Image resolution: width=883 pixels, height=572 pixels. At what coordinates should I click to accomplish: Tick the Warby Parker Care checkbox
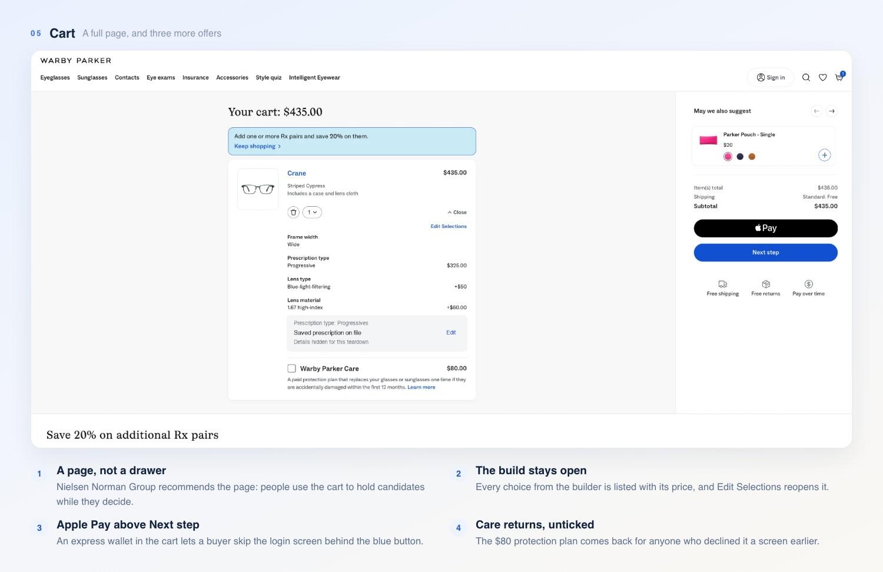(x=291, y=368)
